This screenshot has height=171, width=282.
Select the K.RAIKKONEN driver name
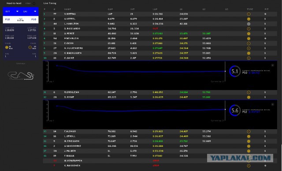(x=72, y=166)
